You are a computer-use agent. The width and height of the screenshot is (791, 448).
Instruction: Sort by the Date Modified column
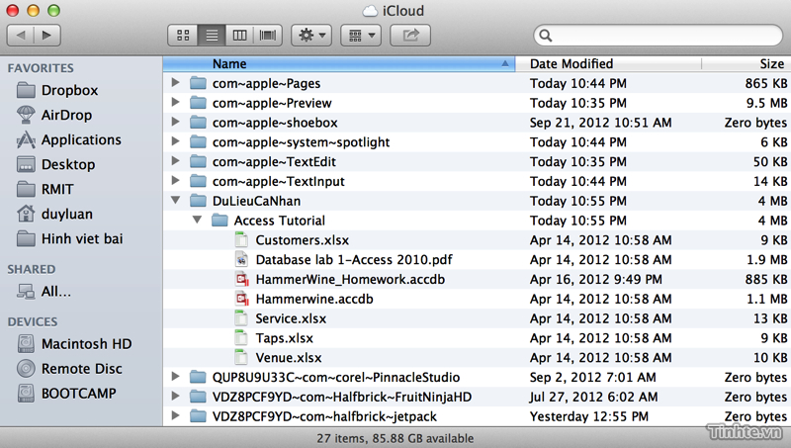point(608,64)
